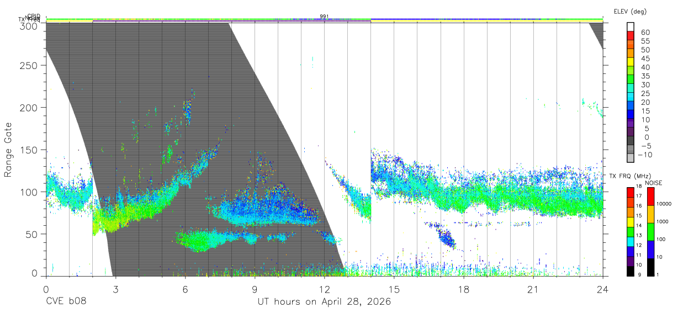Pick the yellow swatch in the ELEV color bar
678x313 pixels.
[x=632, y=62]
